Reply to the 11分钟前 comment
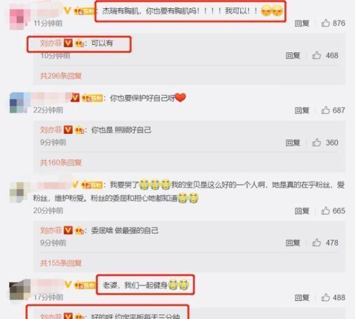Viewport: 355px width, 319px height. click(302, 23)
